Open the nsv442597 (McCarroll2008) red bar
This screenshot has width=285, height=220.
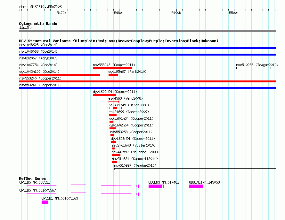pos(116,155)
